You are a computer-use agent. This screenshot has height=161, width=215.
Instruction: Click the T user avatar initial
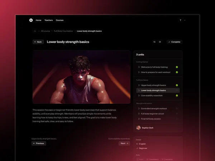[181, 20]
